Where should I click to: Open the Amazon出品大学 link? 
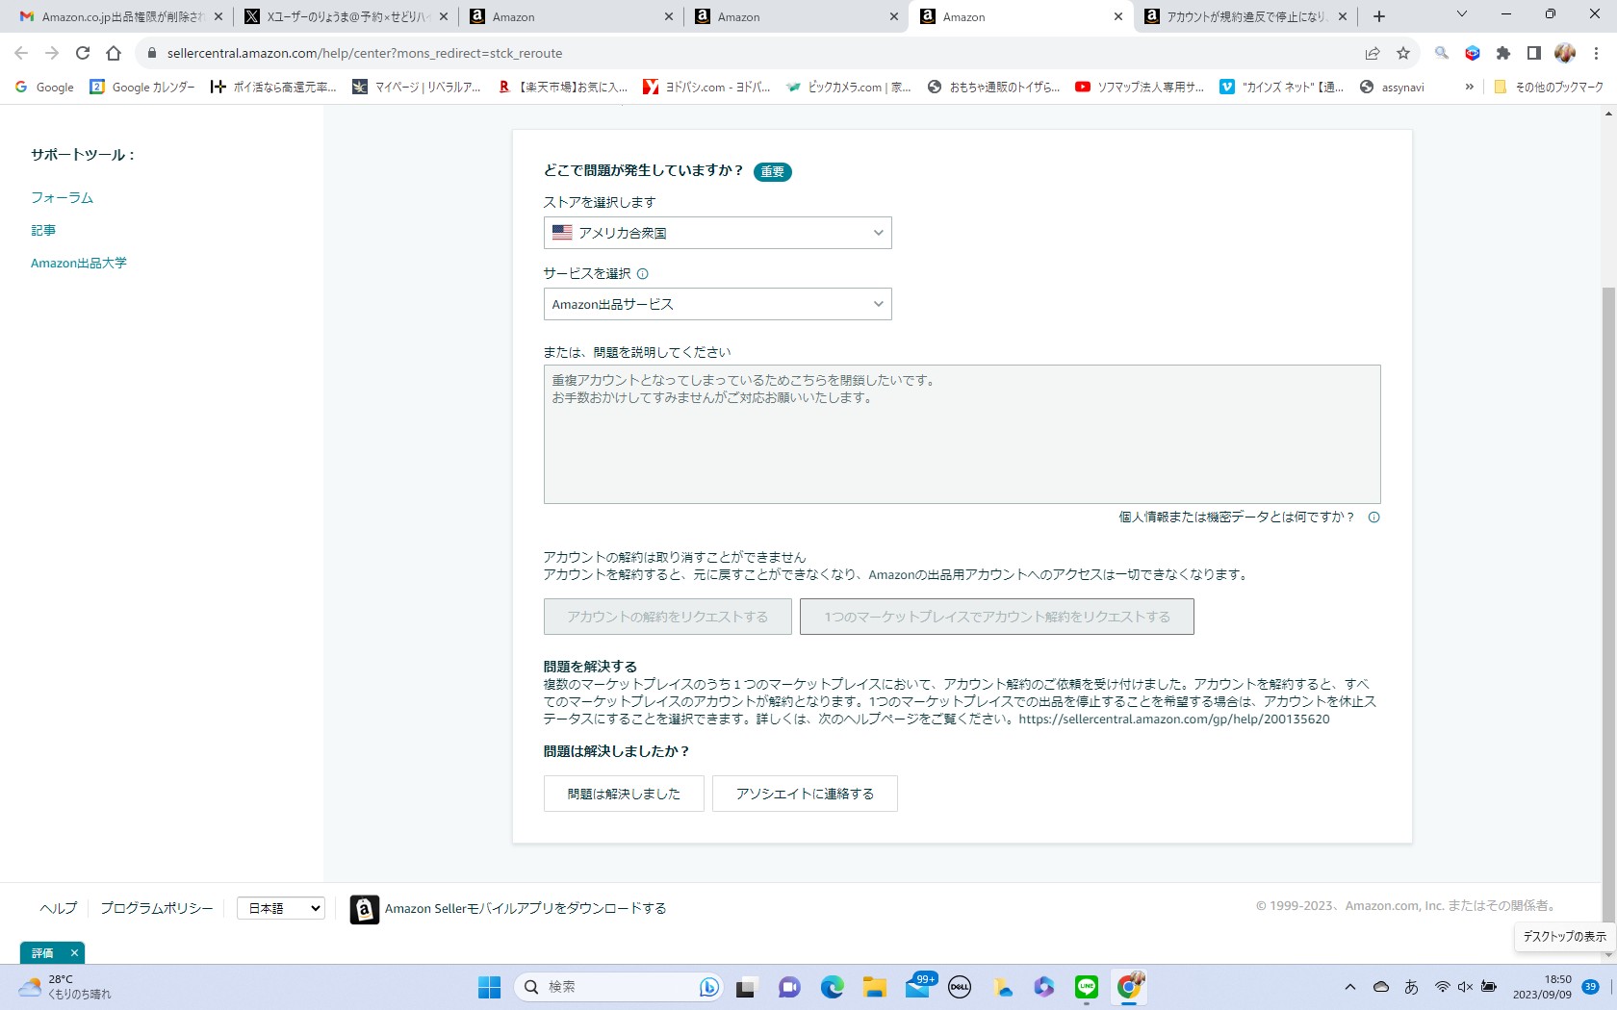click(79, 263)
